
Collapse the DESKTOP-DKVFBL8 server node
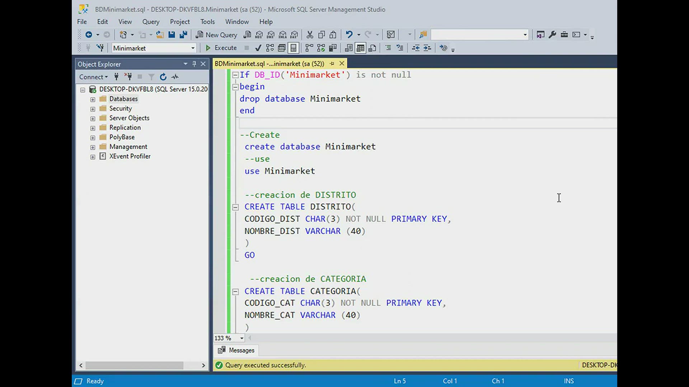tap(83, 90)
